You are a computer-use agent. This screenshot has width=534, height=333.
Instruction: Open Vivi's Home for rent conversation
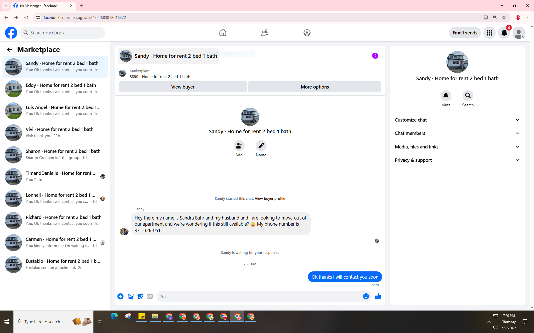55,133
